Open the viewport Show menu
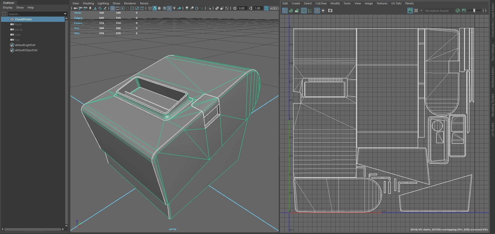 [116, 3]
